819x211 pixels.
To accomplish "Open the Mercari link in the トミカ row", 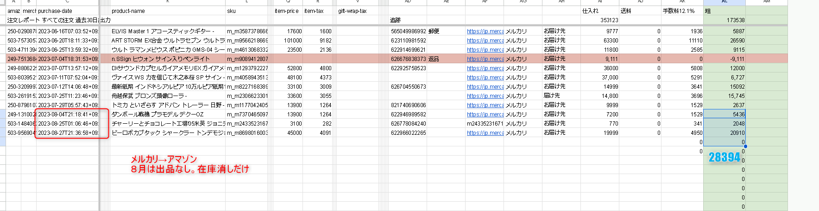I will click(x=485, y=105).
